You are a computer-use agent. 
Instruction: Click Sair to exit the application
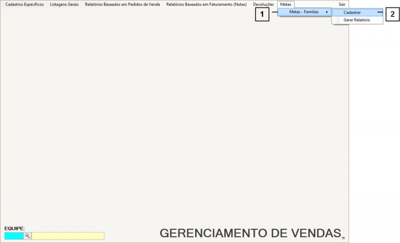pyautogui.click(x=342, y=4)
